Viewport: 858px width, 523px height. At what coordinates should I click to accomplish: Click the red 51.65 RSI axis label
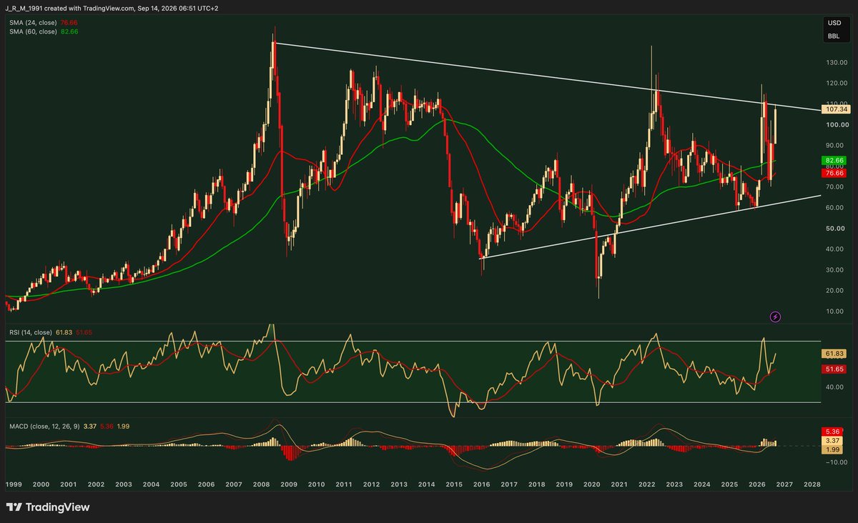click(x=836, y=368)
